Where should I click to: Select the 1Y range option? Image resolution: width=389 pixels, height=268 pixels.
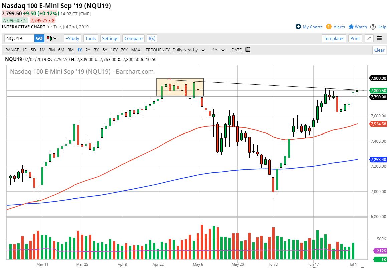(x=79, y=50)
